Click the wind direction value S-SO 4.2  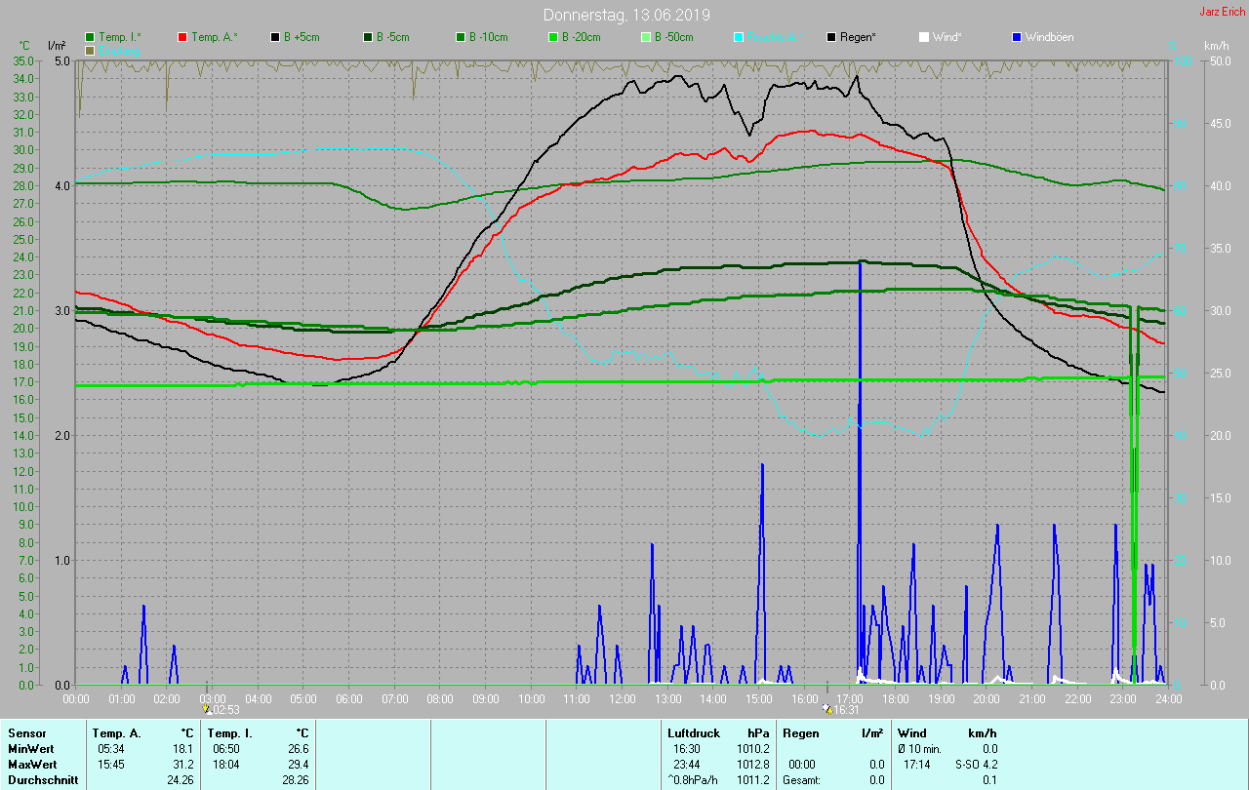(x=977, y=765)
